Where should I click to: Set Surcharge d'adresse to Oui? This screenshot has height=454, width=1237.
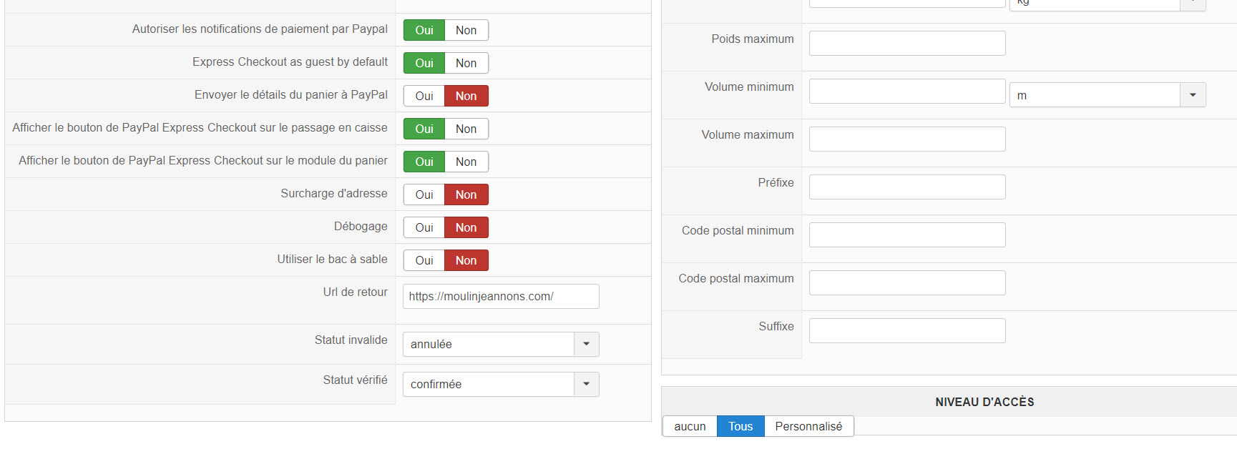pos(424,194)
